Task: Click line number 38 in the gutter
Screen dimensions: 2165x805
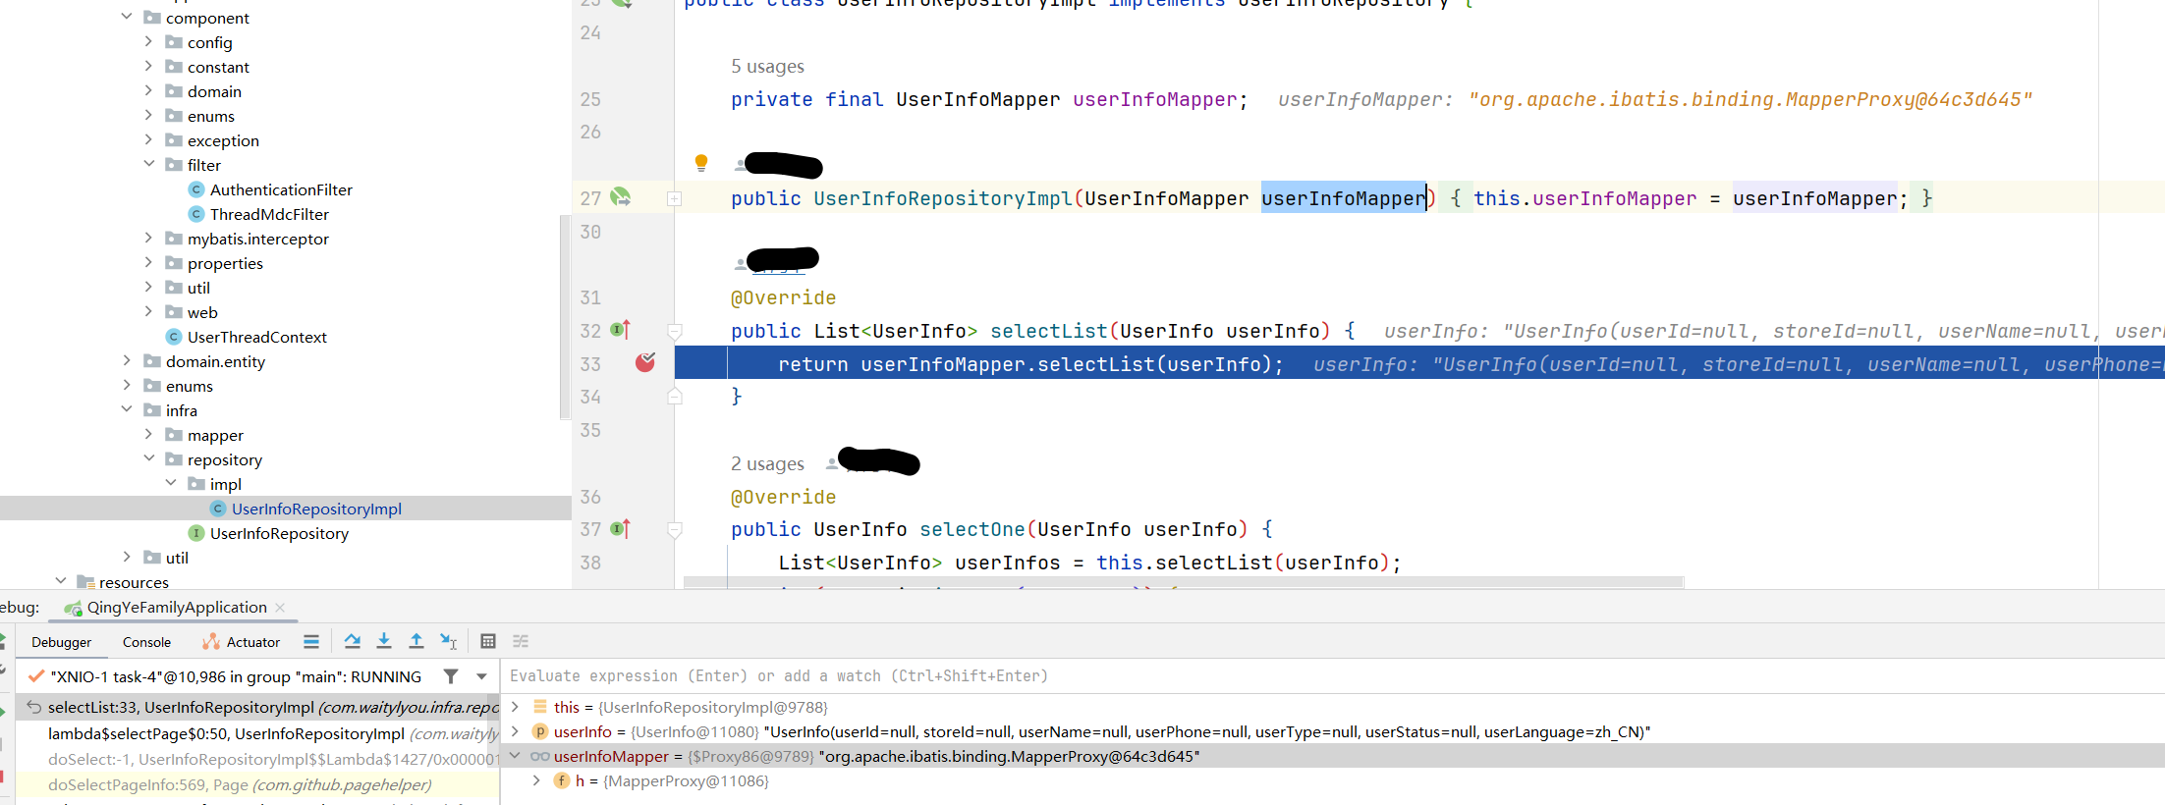Action: coord(590,563)
